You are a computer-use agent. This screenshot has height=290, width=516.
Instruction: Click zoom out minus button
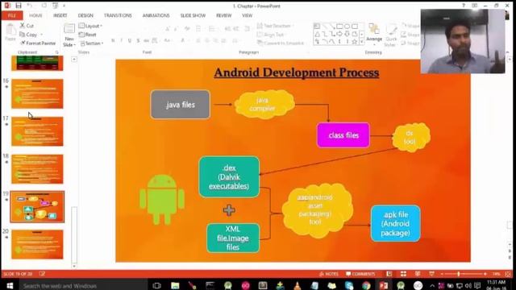(x=442, y=274)
